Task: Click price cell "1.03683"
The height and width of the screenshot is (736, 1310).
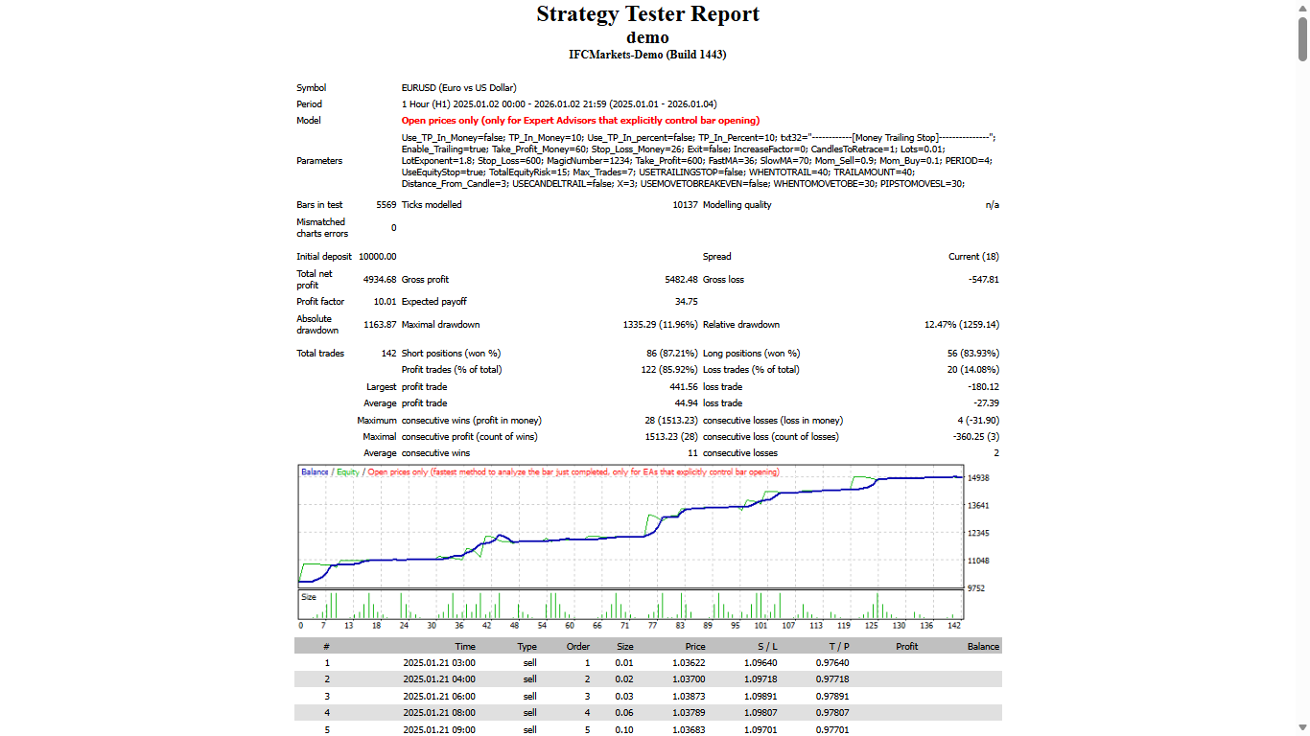Action: click(x=690, y=729)
